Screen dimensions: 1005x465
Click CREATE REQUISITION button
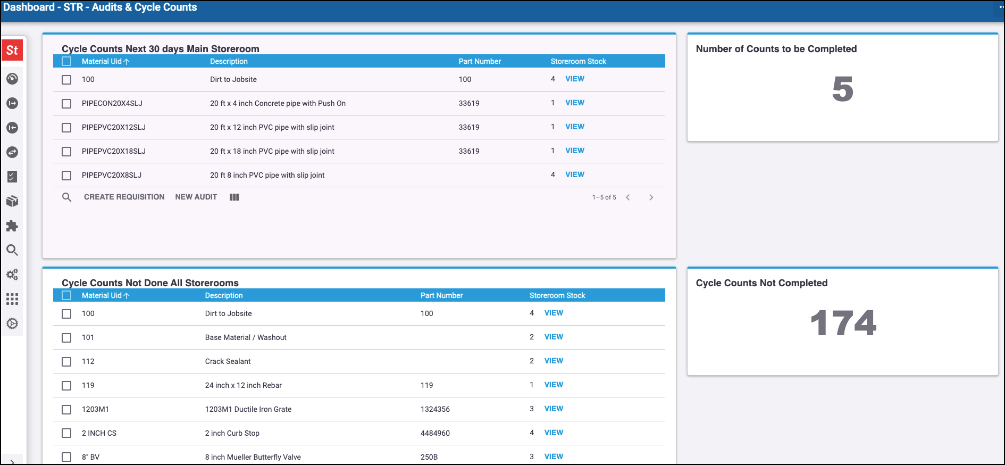click(x=124, y=197)
